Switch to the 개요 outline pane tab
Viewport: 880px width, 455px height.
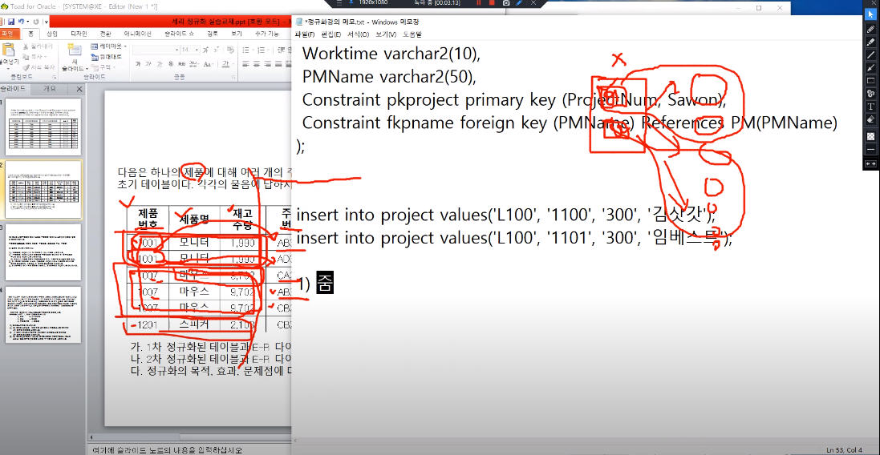click(50, 89)
